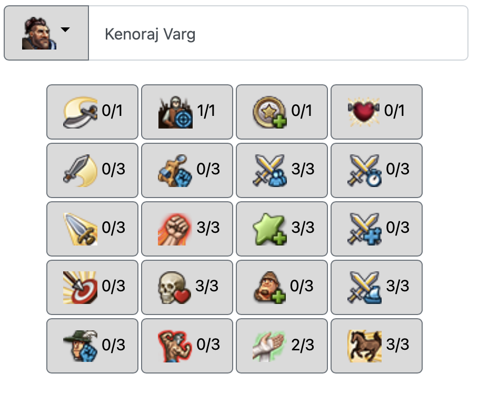Select the green star plus skill 3/3
Viewport: 479px width, 393px height.
(x=282, y=228)
